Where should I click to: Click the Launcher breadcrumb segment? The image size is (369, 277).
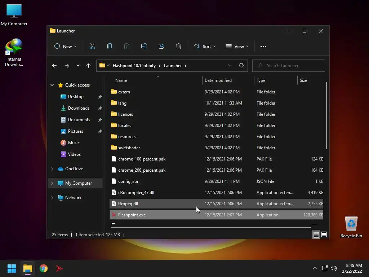pyautogui.click(x=173, y=66)
